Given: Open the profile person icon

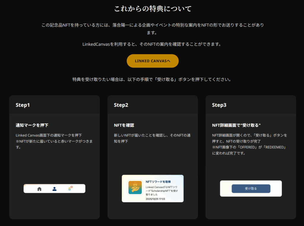Looking at the screenshot, I should pyautogui.click(x=54, y=189).
